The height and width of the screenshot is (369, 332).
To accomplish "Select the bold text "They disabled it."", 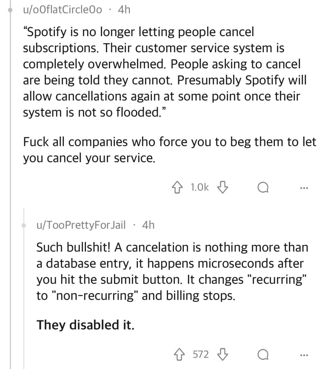I will click(x=86, y=325).
